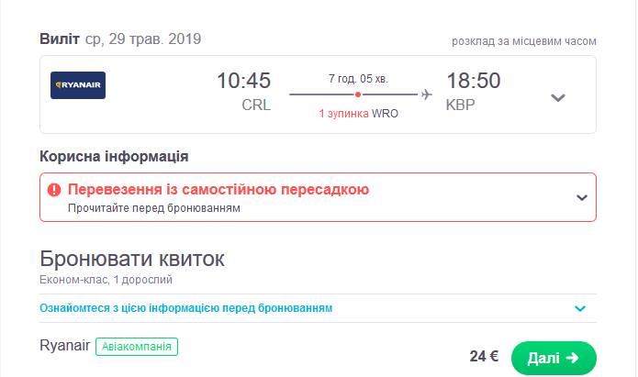The height and width of the screenshot is (377, 638).
Task: Click the KBP arrival airport code
Action: point(461,105)
